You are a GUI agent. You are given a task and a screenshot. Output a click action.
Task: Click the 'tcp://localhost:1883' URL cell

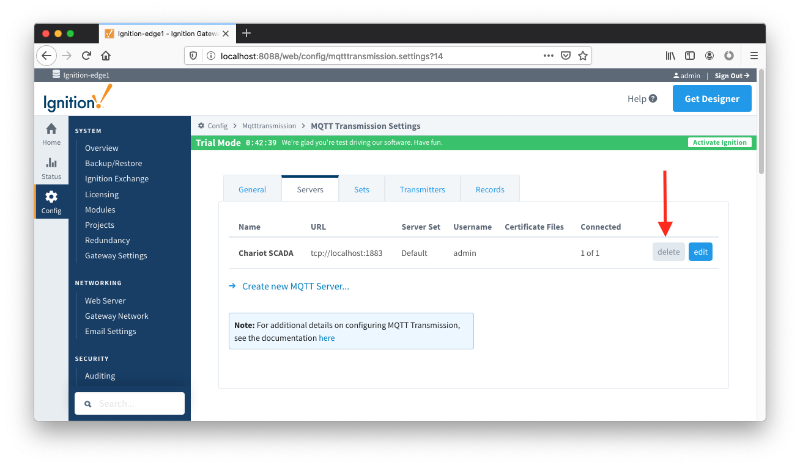(x=346, y=253)
